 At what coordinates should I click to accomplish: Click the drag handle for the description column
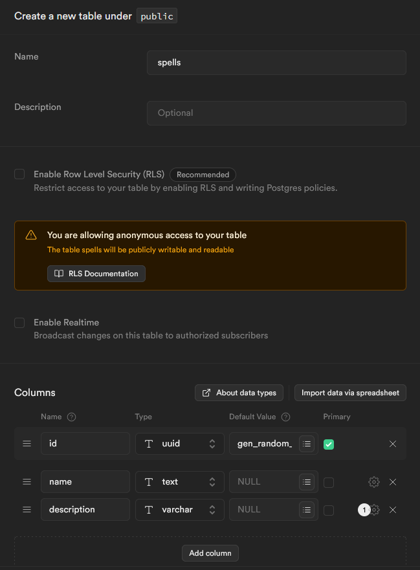pos(27,510)
